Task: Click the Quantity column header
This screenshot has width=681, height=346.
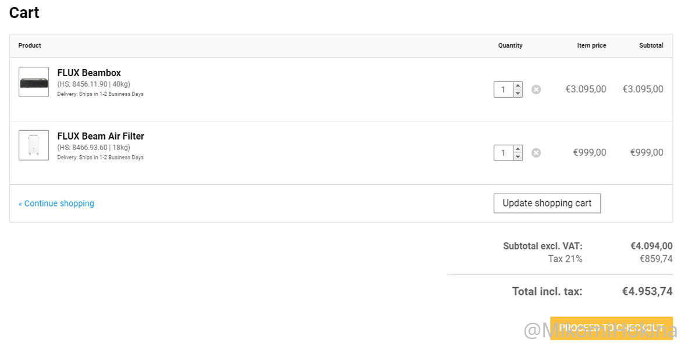Action: pyautogui.click(x=510, y=45)
